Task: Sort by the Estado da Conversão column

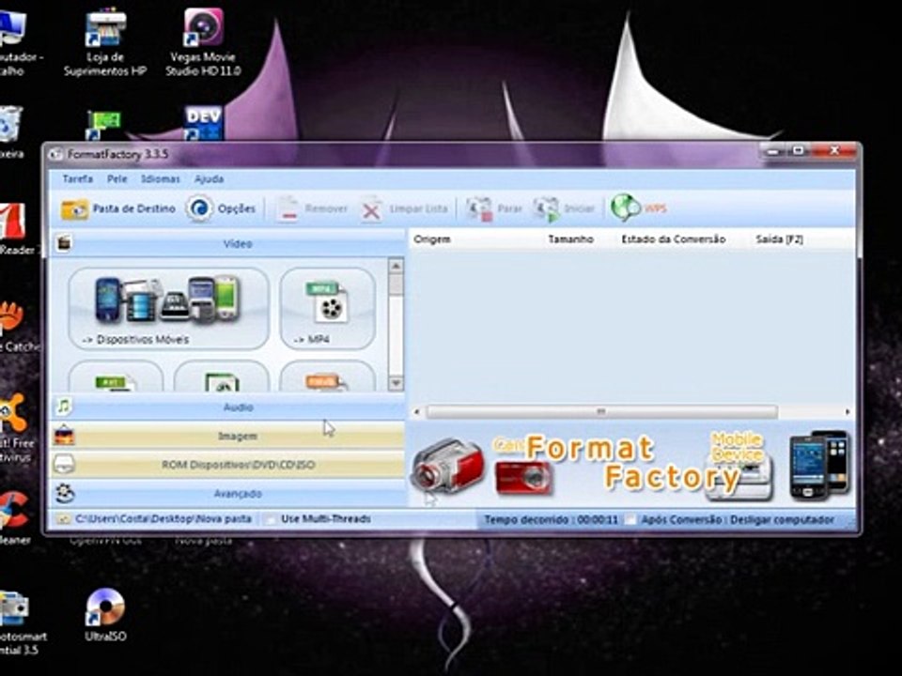Action: click(x=673, y=239)
